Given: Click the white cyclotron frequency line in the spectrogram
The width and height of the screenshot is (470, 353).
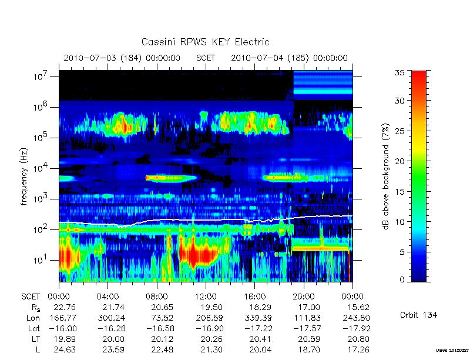Looking at the screenshot, I should coord(206,221).
